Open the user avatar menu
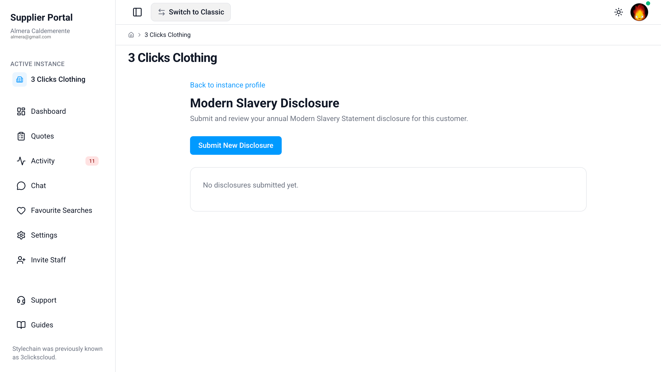The height and width of the screenshot is (372, 661). click(639, 12)
